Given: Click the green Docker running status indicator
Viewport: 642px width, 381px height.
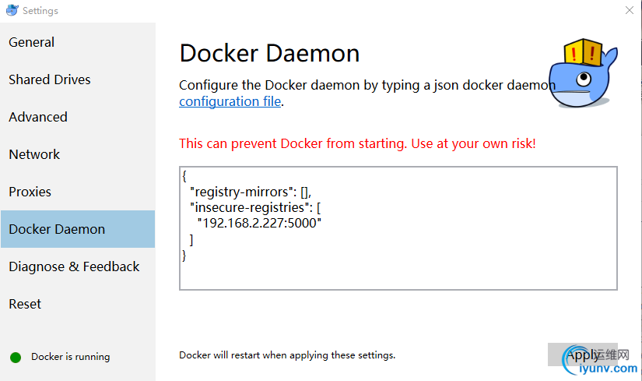Looking at the screenshot, I should tap(16, 357).
